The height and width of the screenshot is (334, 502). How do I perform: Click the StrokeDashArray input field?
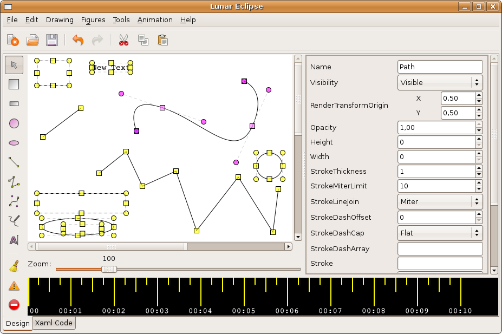pyautogui.click(x=440, y=248)
